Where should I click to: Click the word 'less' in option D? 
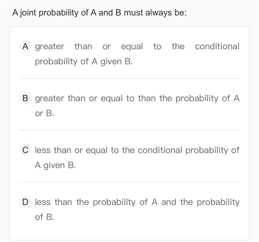point(43,202)
